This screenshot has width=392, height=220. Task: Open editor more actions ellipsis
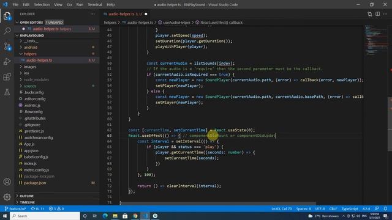(385, 14)
